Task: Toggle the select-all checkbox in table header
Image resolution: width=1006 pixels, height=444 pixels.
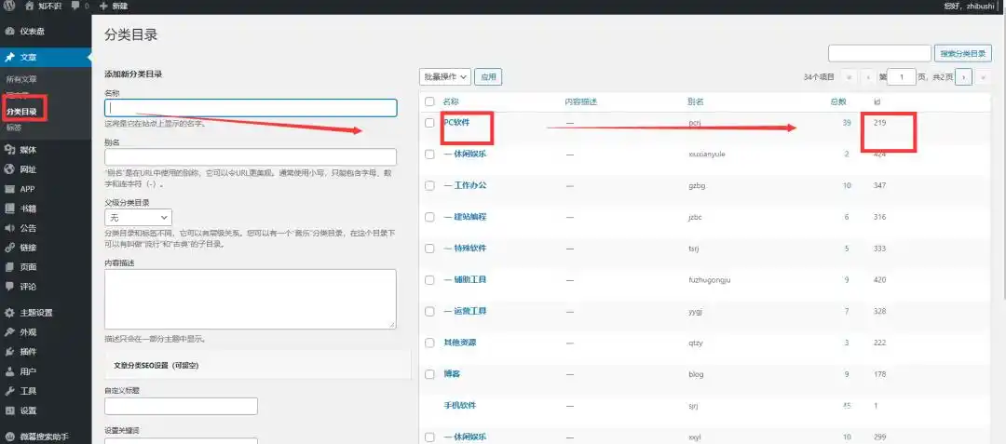Action: (429, 101)
